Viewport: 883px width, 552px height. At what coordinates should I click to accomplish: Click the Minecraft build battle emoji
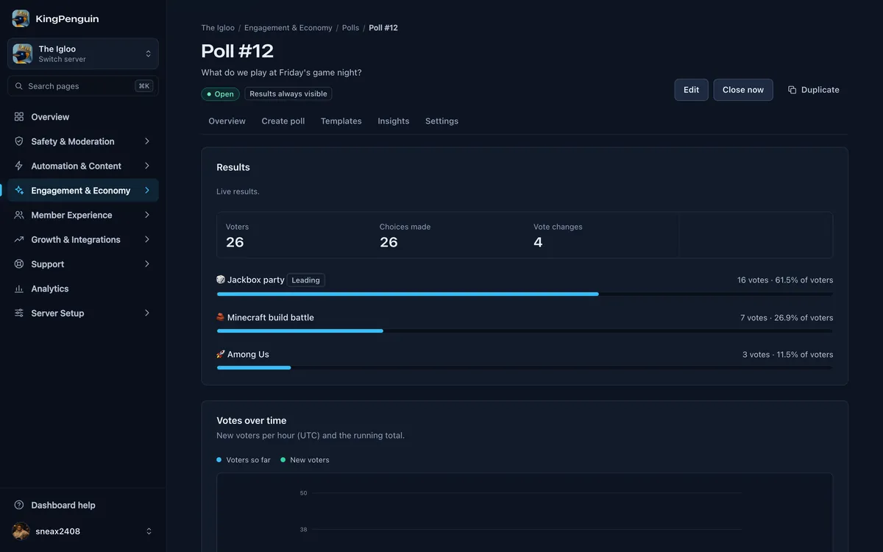click(221, 318)
